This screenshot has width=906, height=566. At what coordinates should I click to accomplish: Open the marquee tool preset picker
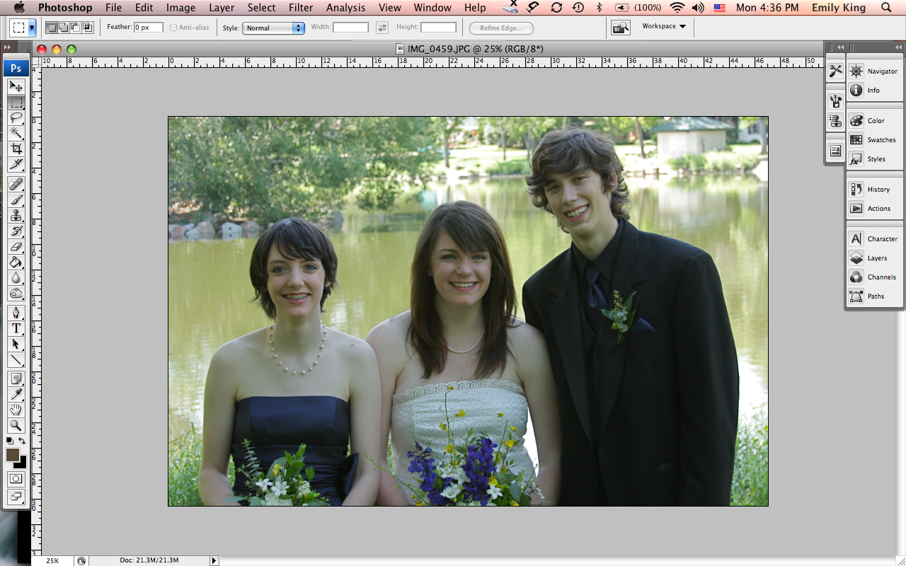coord(32,28)
